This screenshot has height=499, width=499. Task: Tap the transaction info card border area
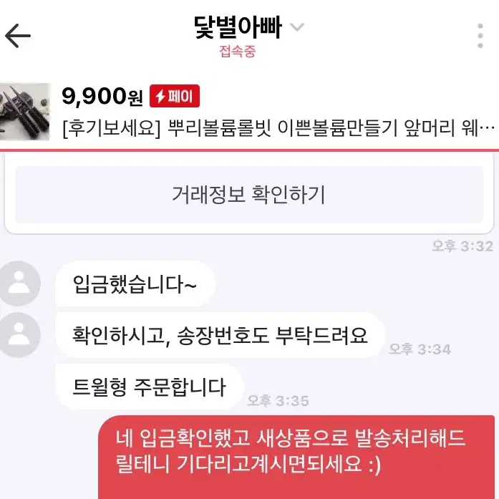(x=249, y=229)
